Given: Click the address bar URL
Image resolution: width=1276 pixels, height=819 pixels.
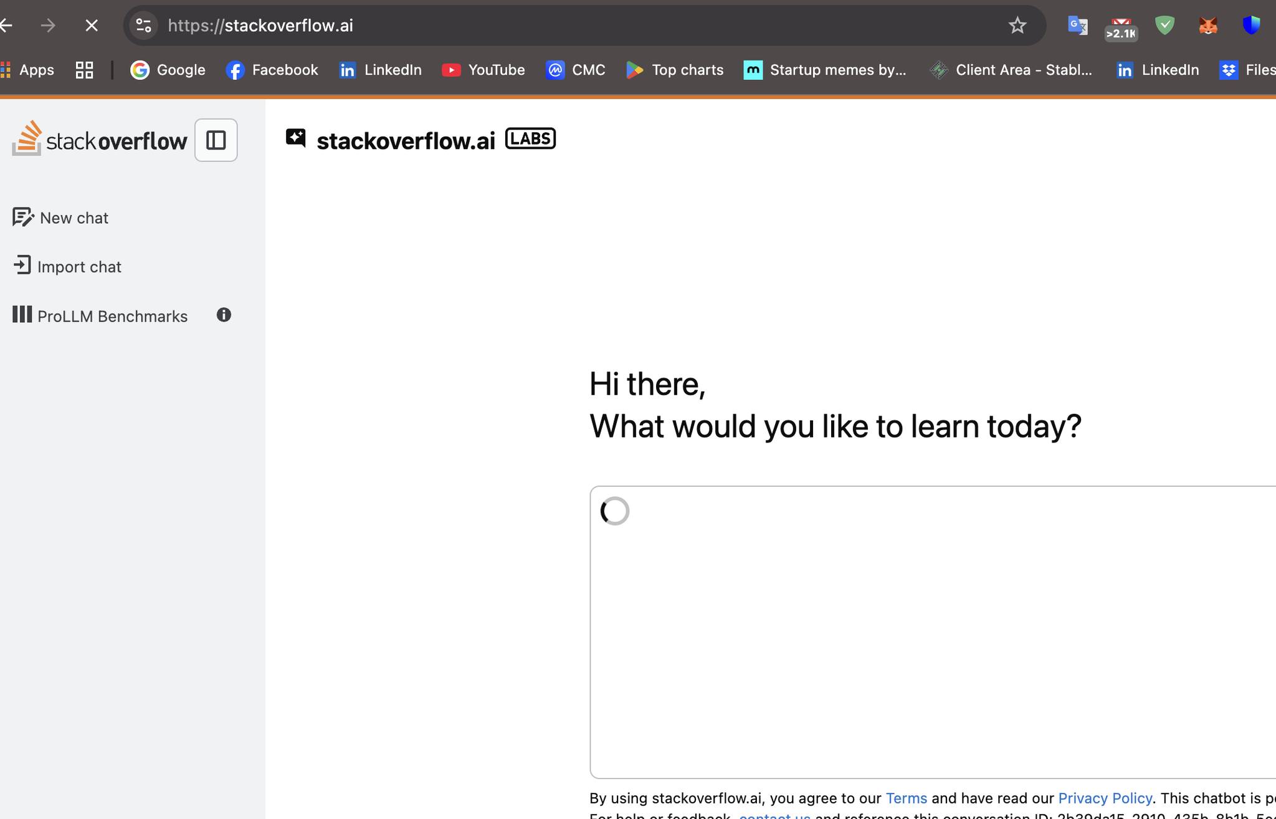Looking at the screenshot, I should (260, 26).
